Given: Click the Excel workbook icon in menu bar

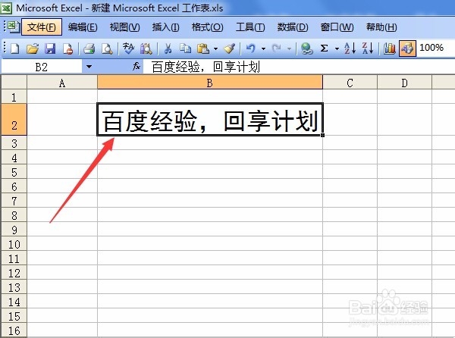Looking at the screenshot, I should (x=13, y=27).
